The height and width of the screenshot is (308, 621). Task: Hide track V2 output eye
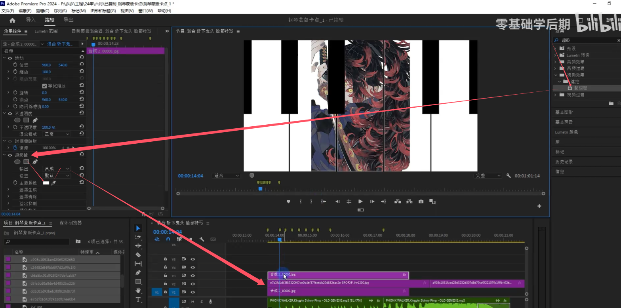[193, 284]
